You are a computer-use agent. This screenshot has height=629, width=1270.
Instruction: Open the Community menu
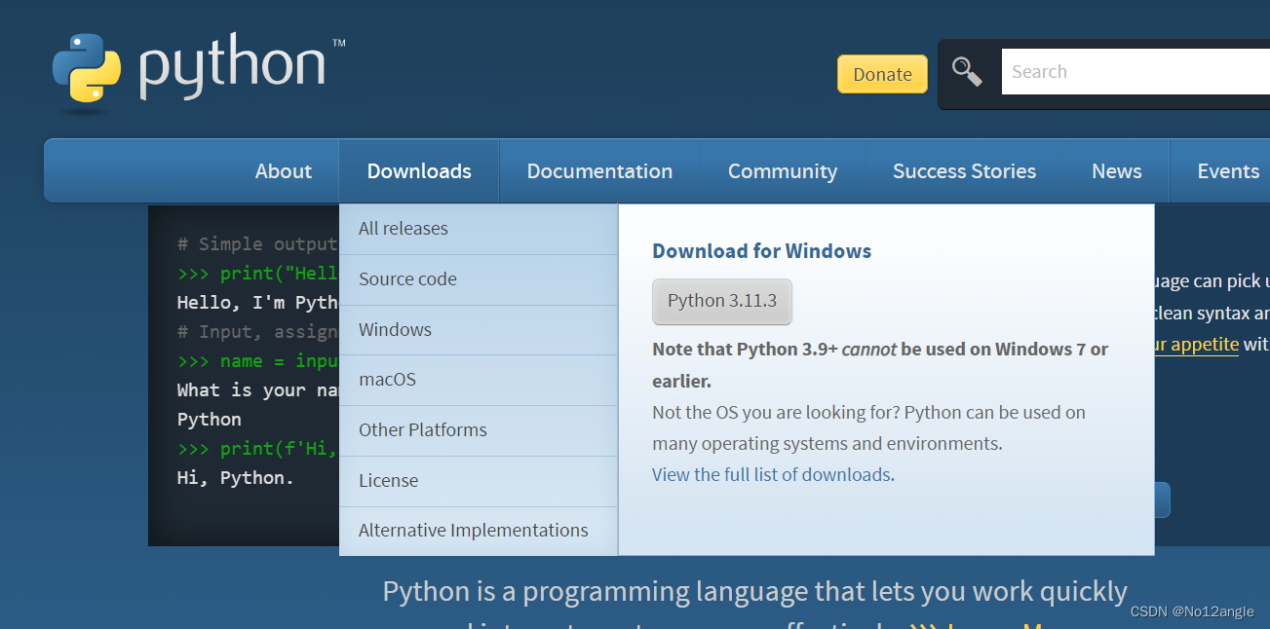(783, 171)
